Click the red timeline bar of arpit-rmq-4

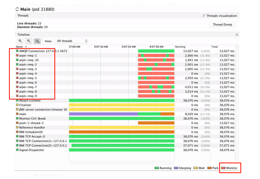(156, 74)
